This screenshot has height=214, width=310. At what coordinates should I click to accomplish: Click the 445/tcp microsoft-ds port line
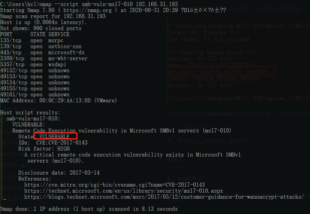point(42,52)
